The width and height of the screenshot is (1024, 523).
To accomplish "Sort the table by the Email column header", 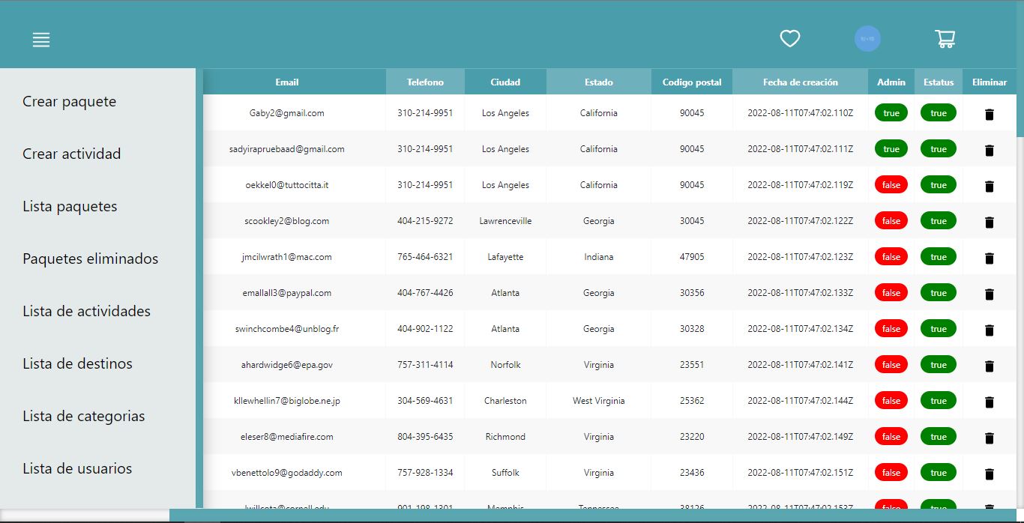I will coord(286,82).
